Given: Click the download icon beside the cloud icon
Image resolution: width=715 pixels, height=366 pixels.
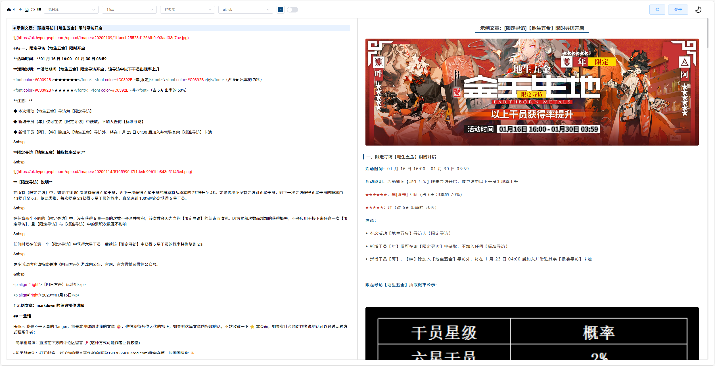Looking at the screenshot, I should (14, 10).
